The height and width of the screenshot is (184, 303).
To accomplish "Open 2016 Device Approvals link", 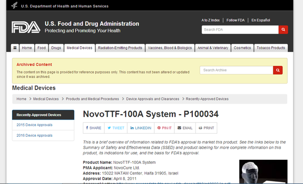I will coord(34,136).
